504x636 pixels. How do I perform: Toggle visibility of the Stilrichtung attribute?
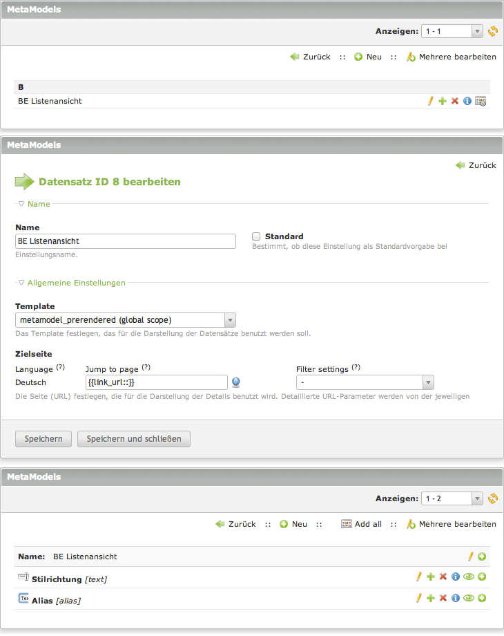click(x=468, y=577)
